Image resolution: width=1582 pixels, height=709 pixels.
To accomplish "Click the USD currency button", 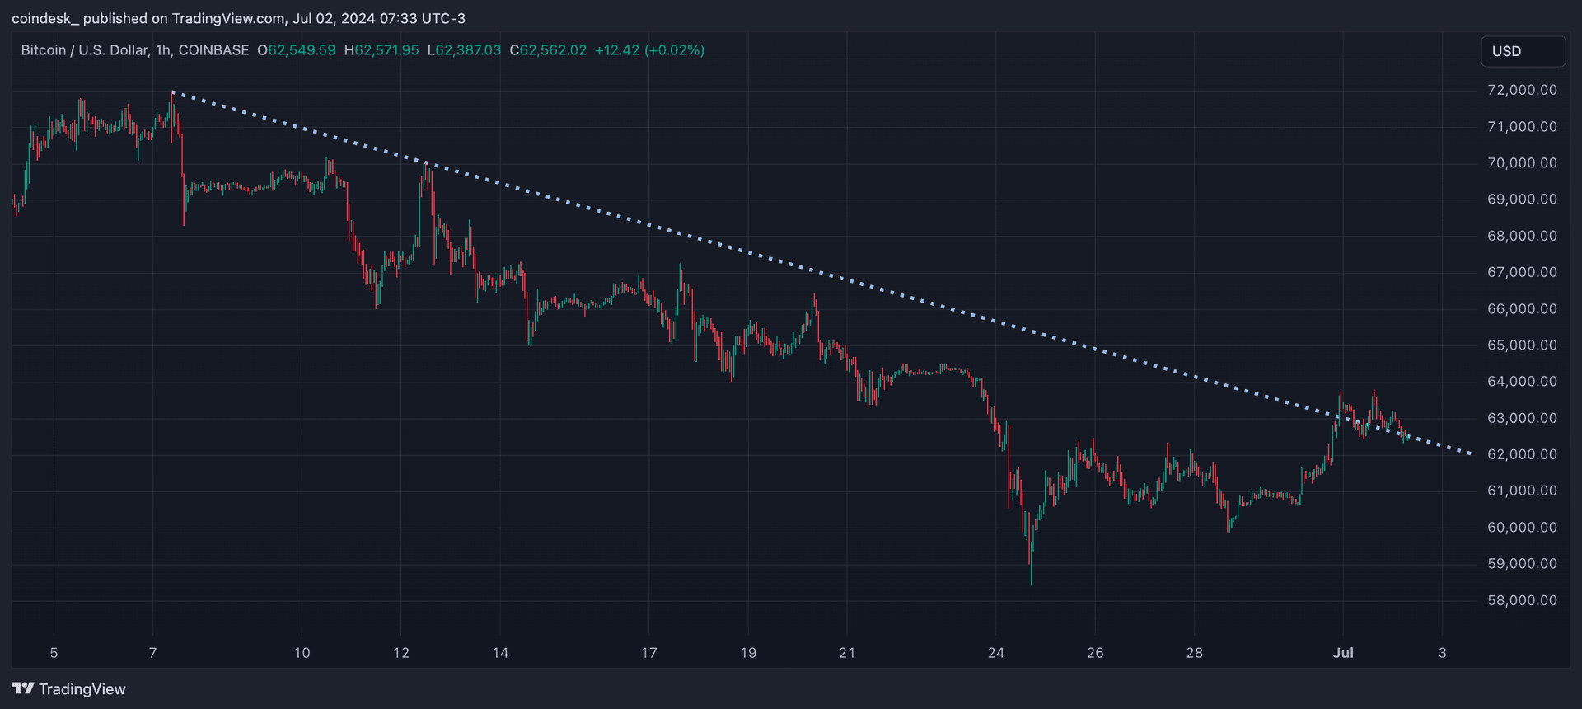I will 1523,51.
